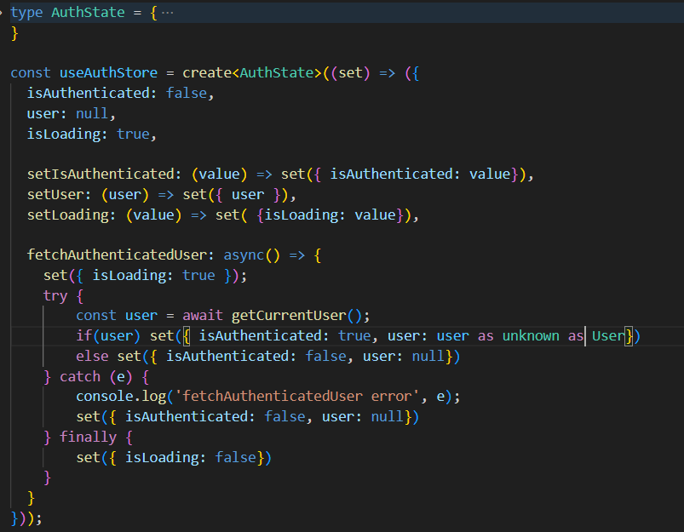684x532 pixels.
Task: Click the 'type' keyword at top
Action: pyautogui.click(x=26, y=12)
